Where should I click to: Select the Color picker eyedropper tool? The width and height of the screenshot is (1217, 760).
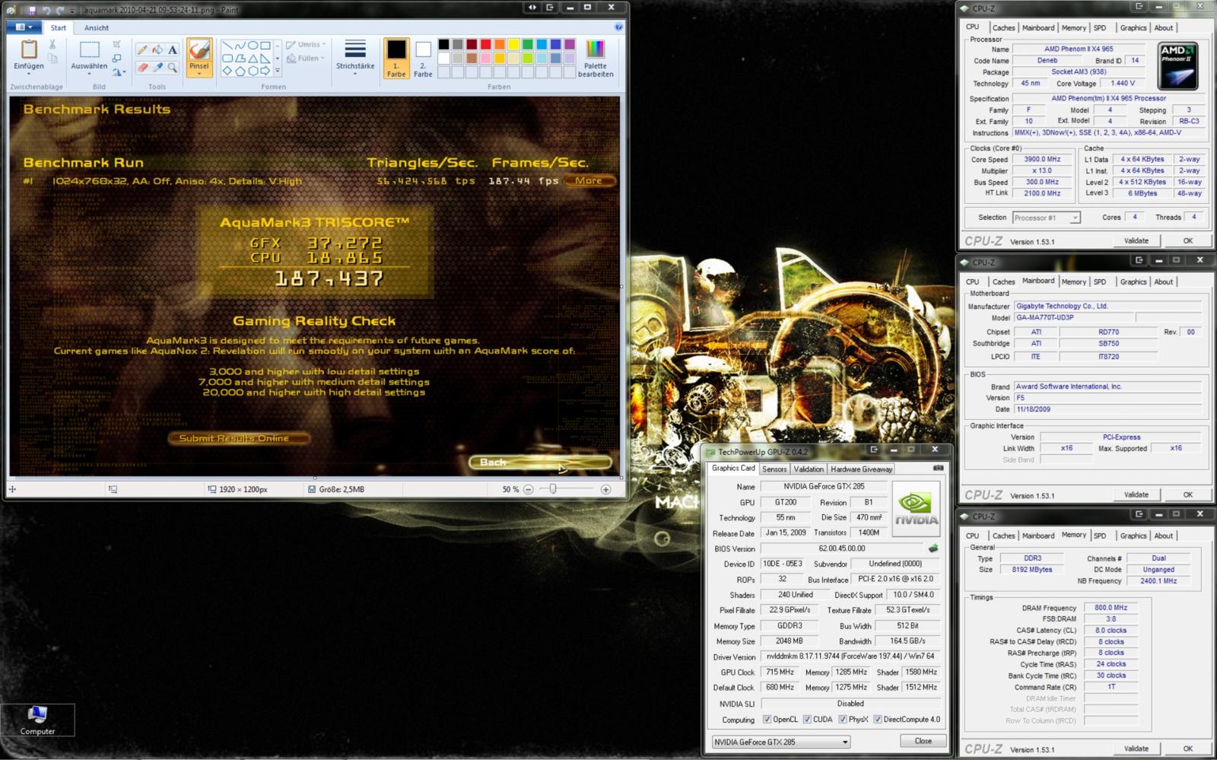click(157, 67)
